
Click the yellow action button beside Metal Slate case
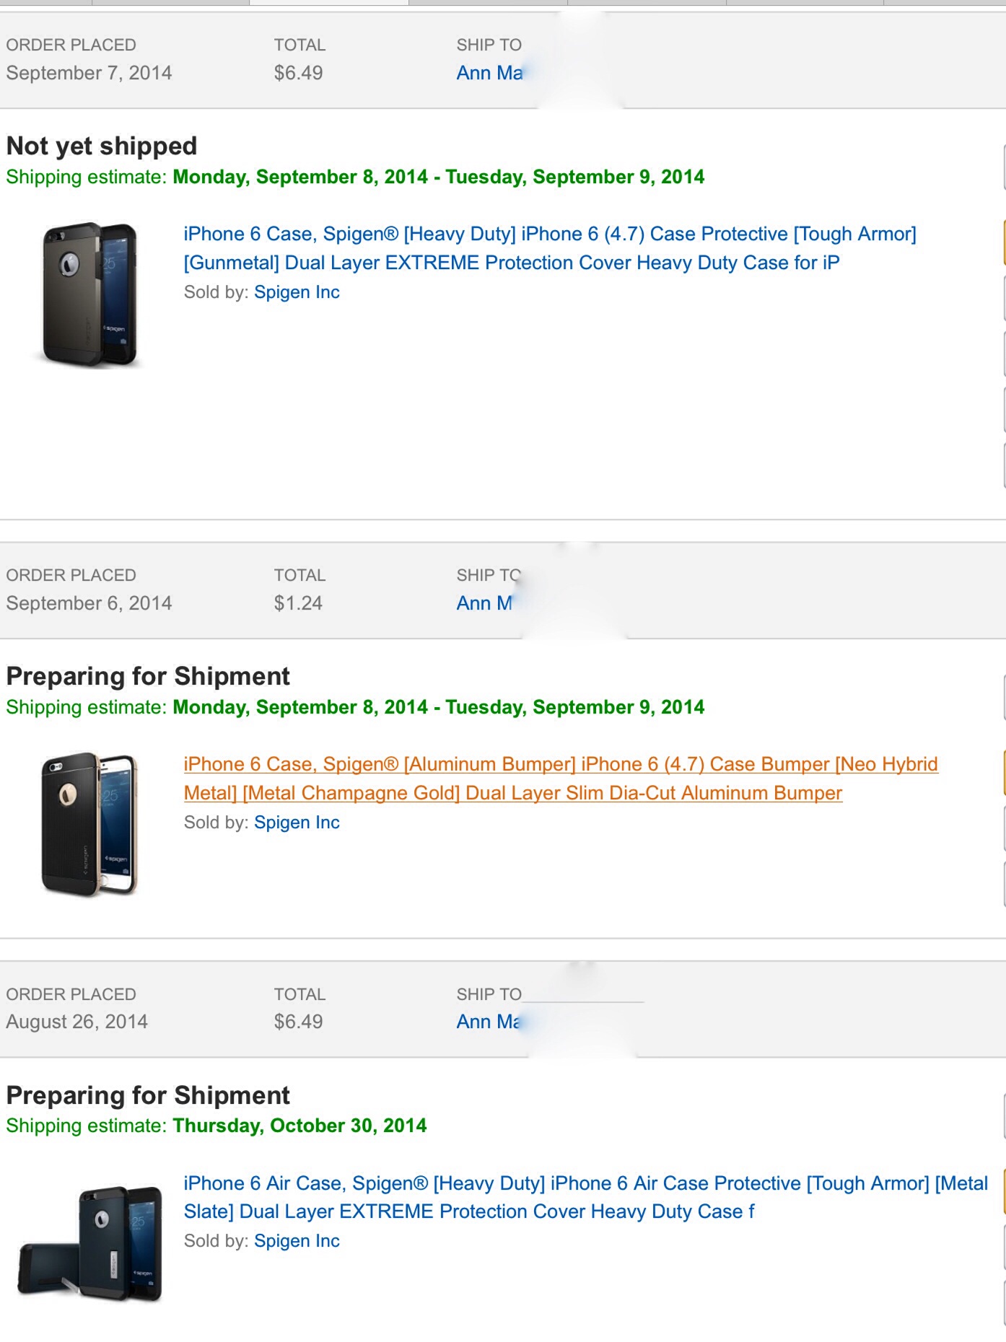point(1004,1191)
